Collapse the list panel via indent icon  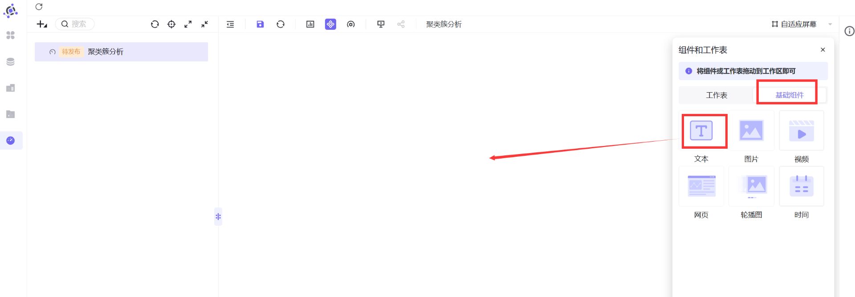[230, 24]
